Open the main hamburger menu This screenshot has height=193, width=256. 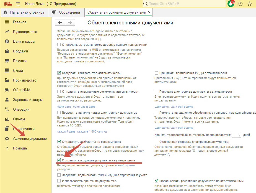[x=18, y=4]
